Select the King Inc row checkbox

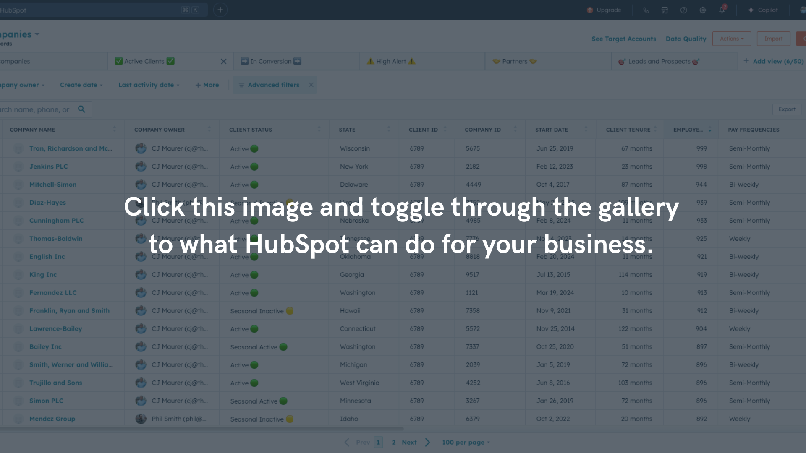click(x=18, y=275)
